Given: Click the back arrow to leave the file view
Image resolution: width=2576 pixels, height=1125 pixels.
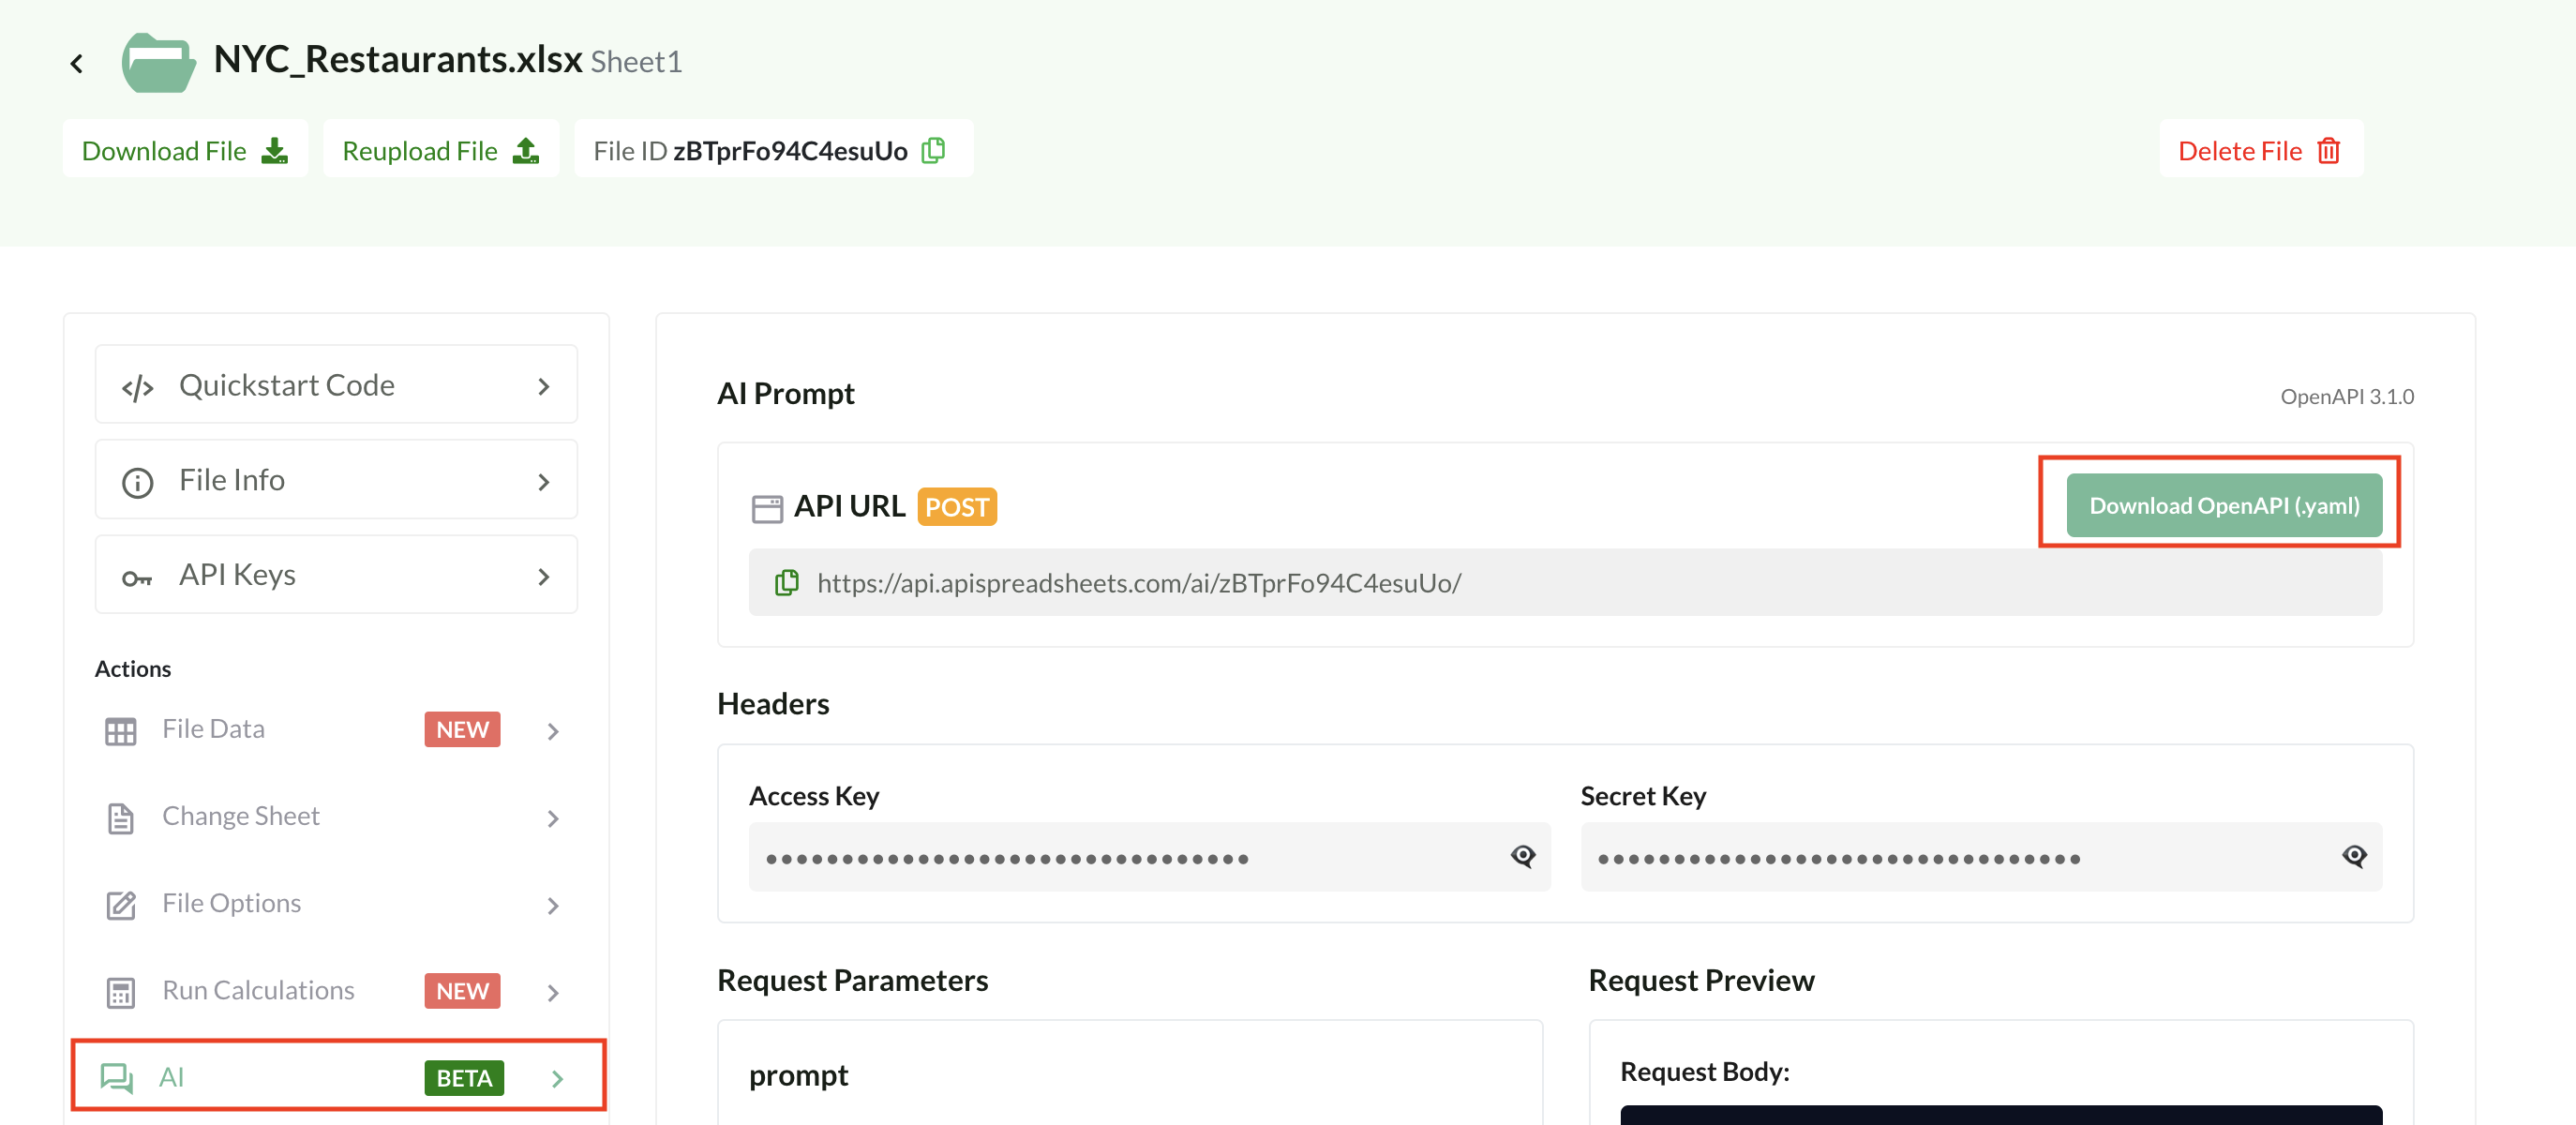Looking at the screenshot, I should (x=77, y=61).
